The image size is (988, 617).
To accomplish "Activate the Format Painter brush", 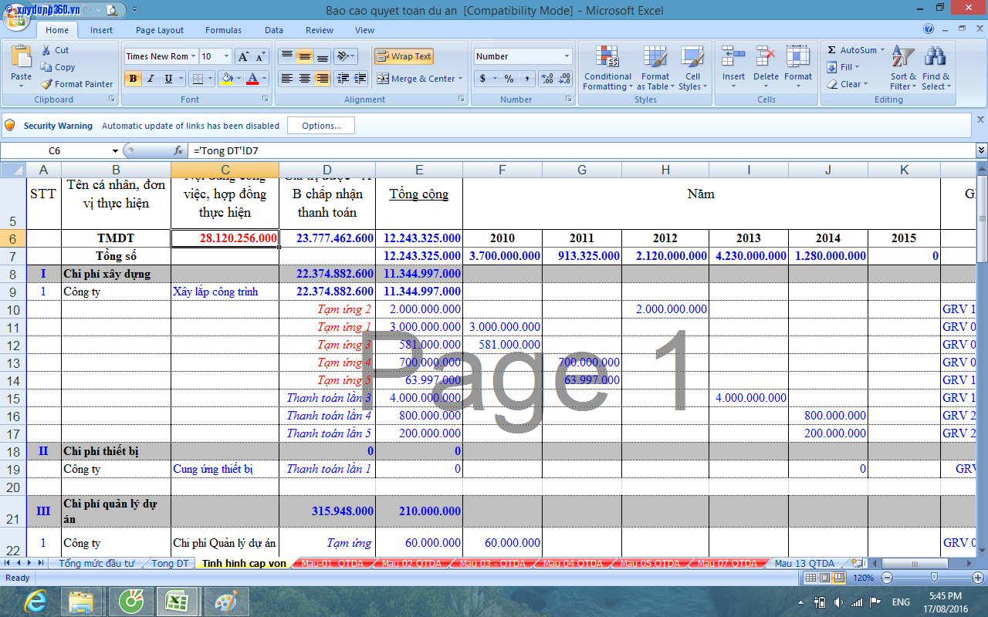I will 46,84.
